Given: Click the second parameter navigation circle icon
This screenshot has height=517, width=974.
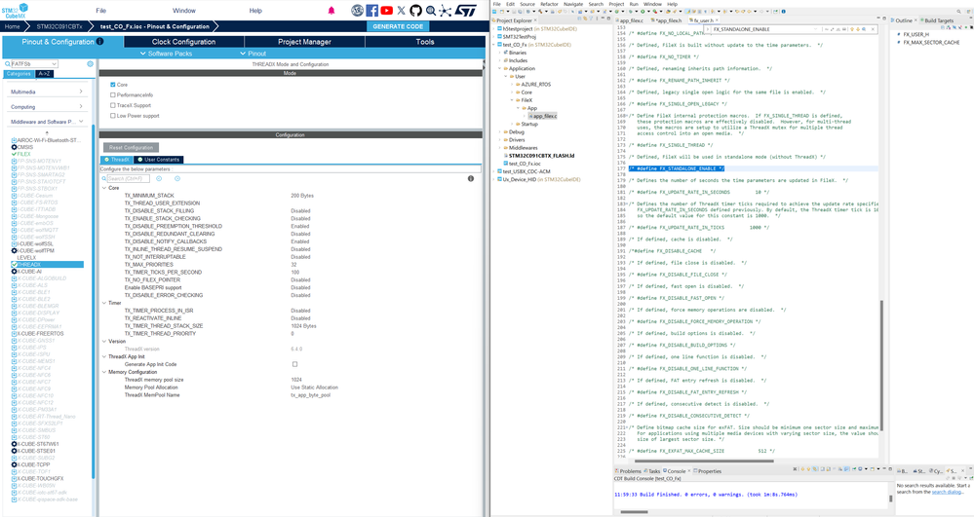Looking at the screenshot, I should coord(177,179).
